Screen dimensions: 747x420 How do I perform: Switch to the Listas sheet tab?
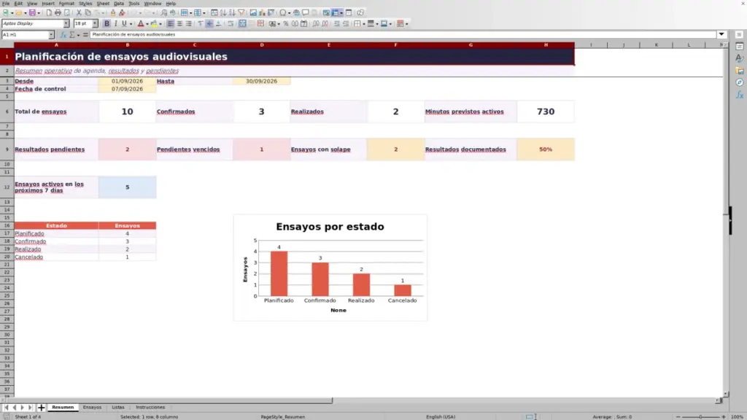pos(117,408)
